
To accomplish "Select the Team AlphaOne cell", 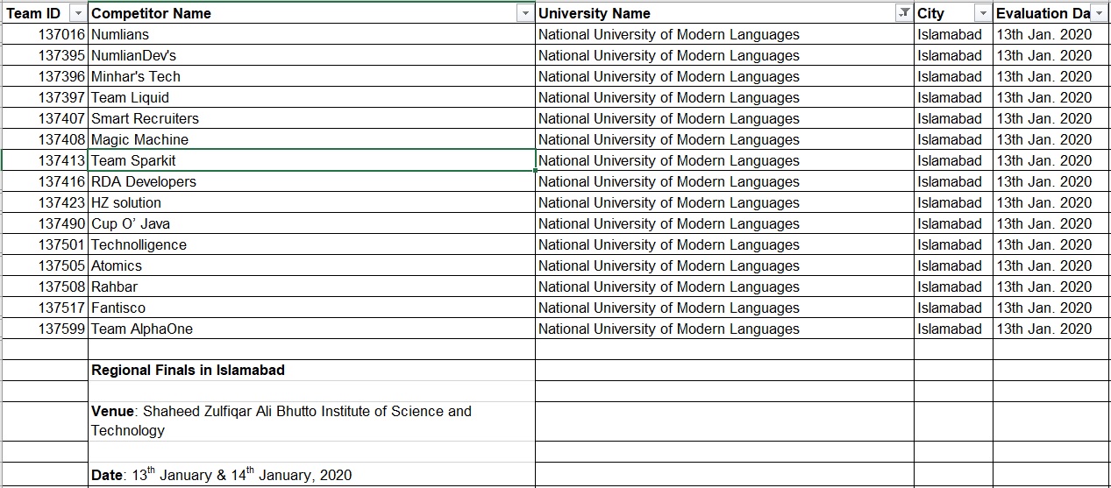I will tap(312, 329).
